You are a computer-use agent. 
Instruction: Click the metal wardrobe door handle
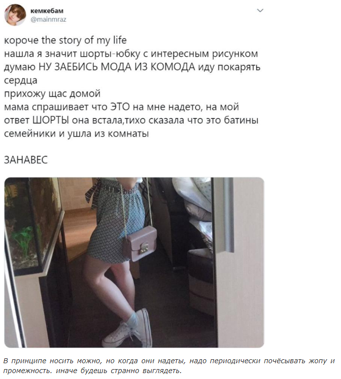click(x=228, y=215)
